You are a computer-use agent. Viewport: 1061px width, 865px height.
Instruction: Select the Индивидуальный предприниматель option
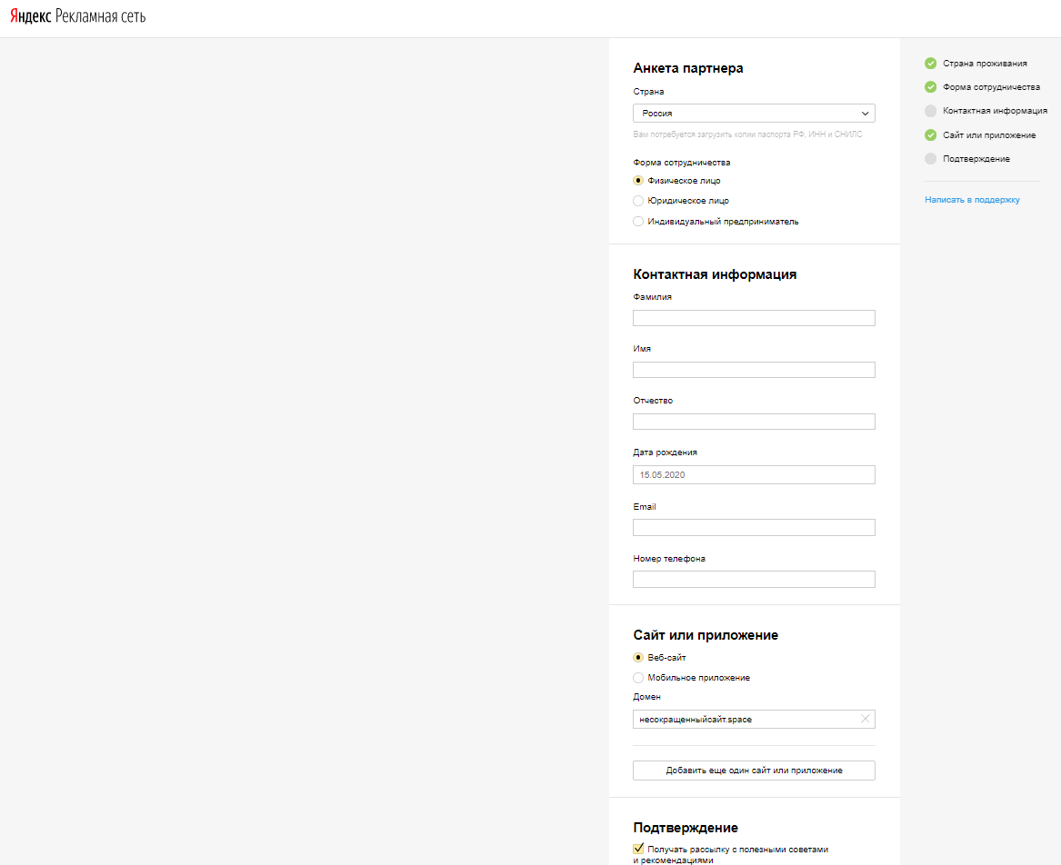(x=638, y=222)
